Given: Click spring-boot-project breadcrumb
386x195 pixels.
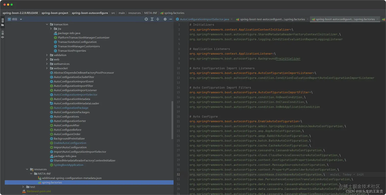Looking at the screenshot, I should click(55, 13).
